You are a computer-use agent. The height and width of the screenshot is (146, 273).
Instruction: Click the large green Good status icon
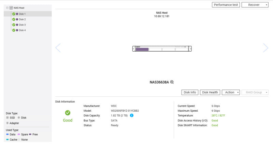click(x=68, y=113)
